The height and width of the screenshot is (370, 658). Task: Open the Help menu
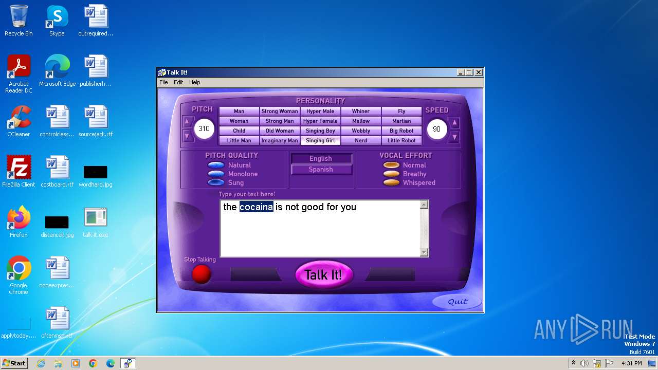point(194,82)
